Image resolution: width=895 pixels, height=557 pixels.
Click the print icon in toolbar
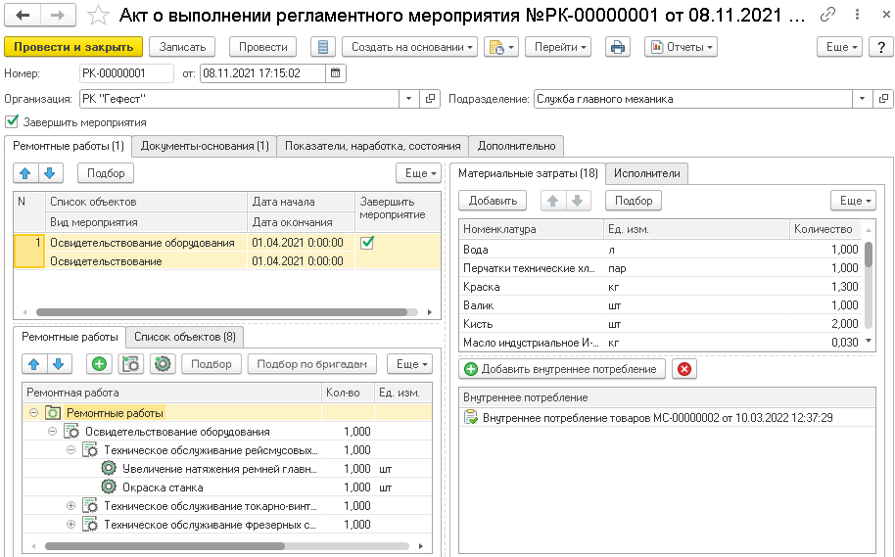pos(617,47)
